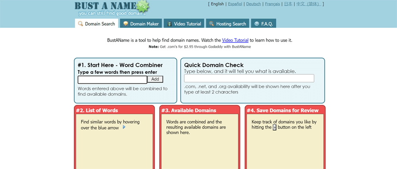Focus the Word Combiner text input
This screenshot has width=397, height=169.
112,80
